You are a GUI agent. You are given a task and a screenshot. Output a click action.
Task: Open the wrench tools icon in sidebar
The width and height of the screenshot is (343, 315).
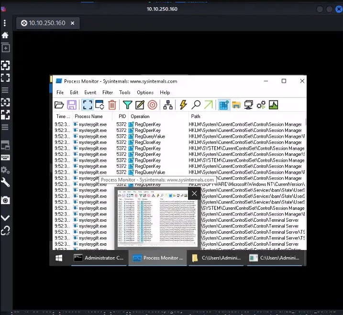(5, 182)
